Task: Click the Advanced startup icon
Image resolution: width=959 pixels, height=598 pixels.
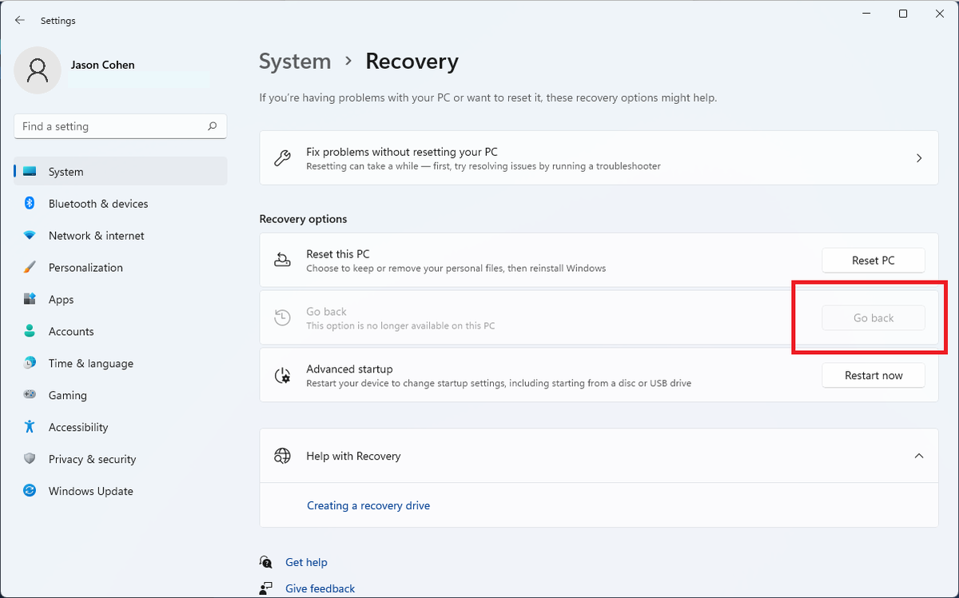Action: (282, 375)
